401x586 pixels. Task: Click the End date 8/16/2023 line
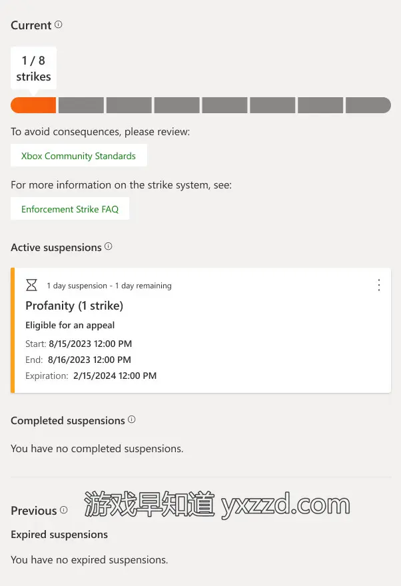(x=78, y=360)
